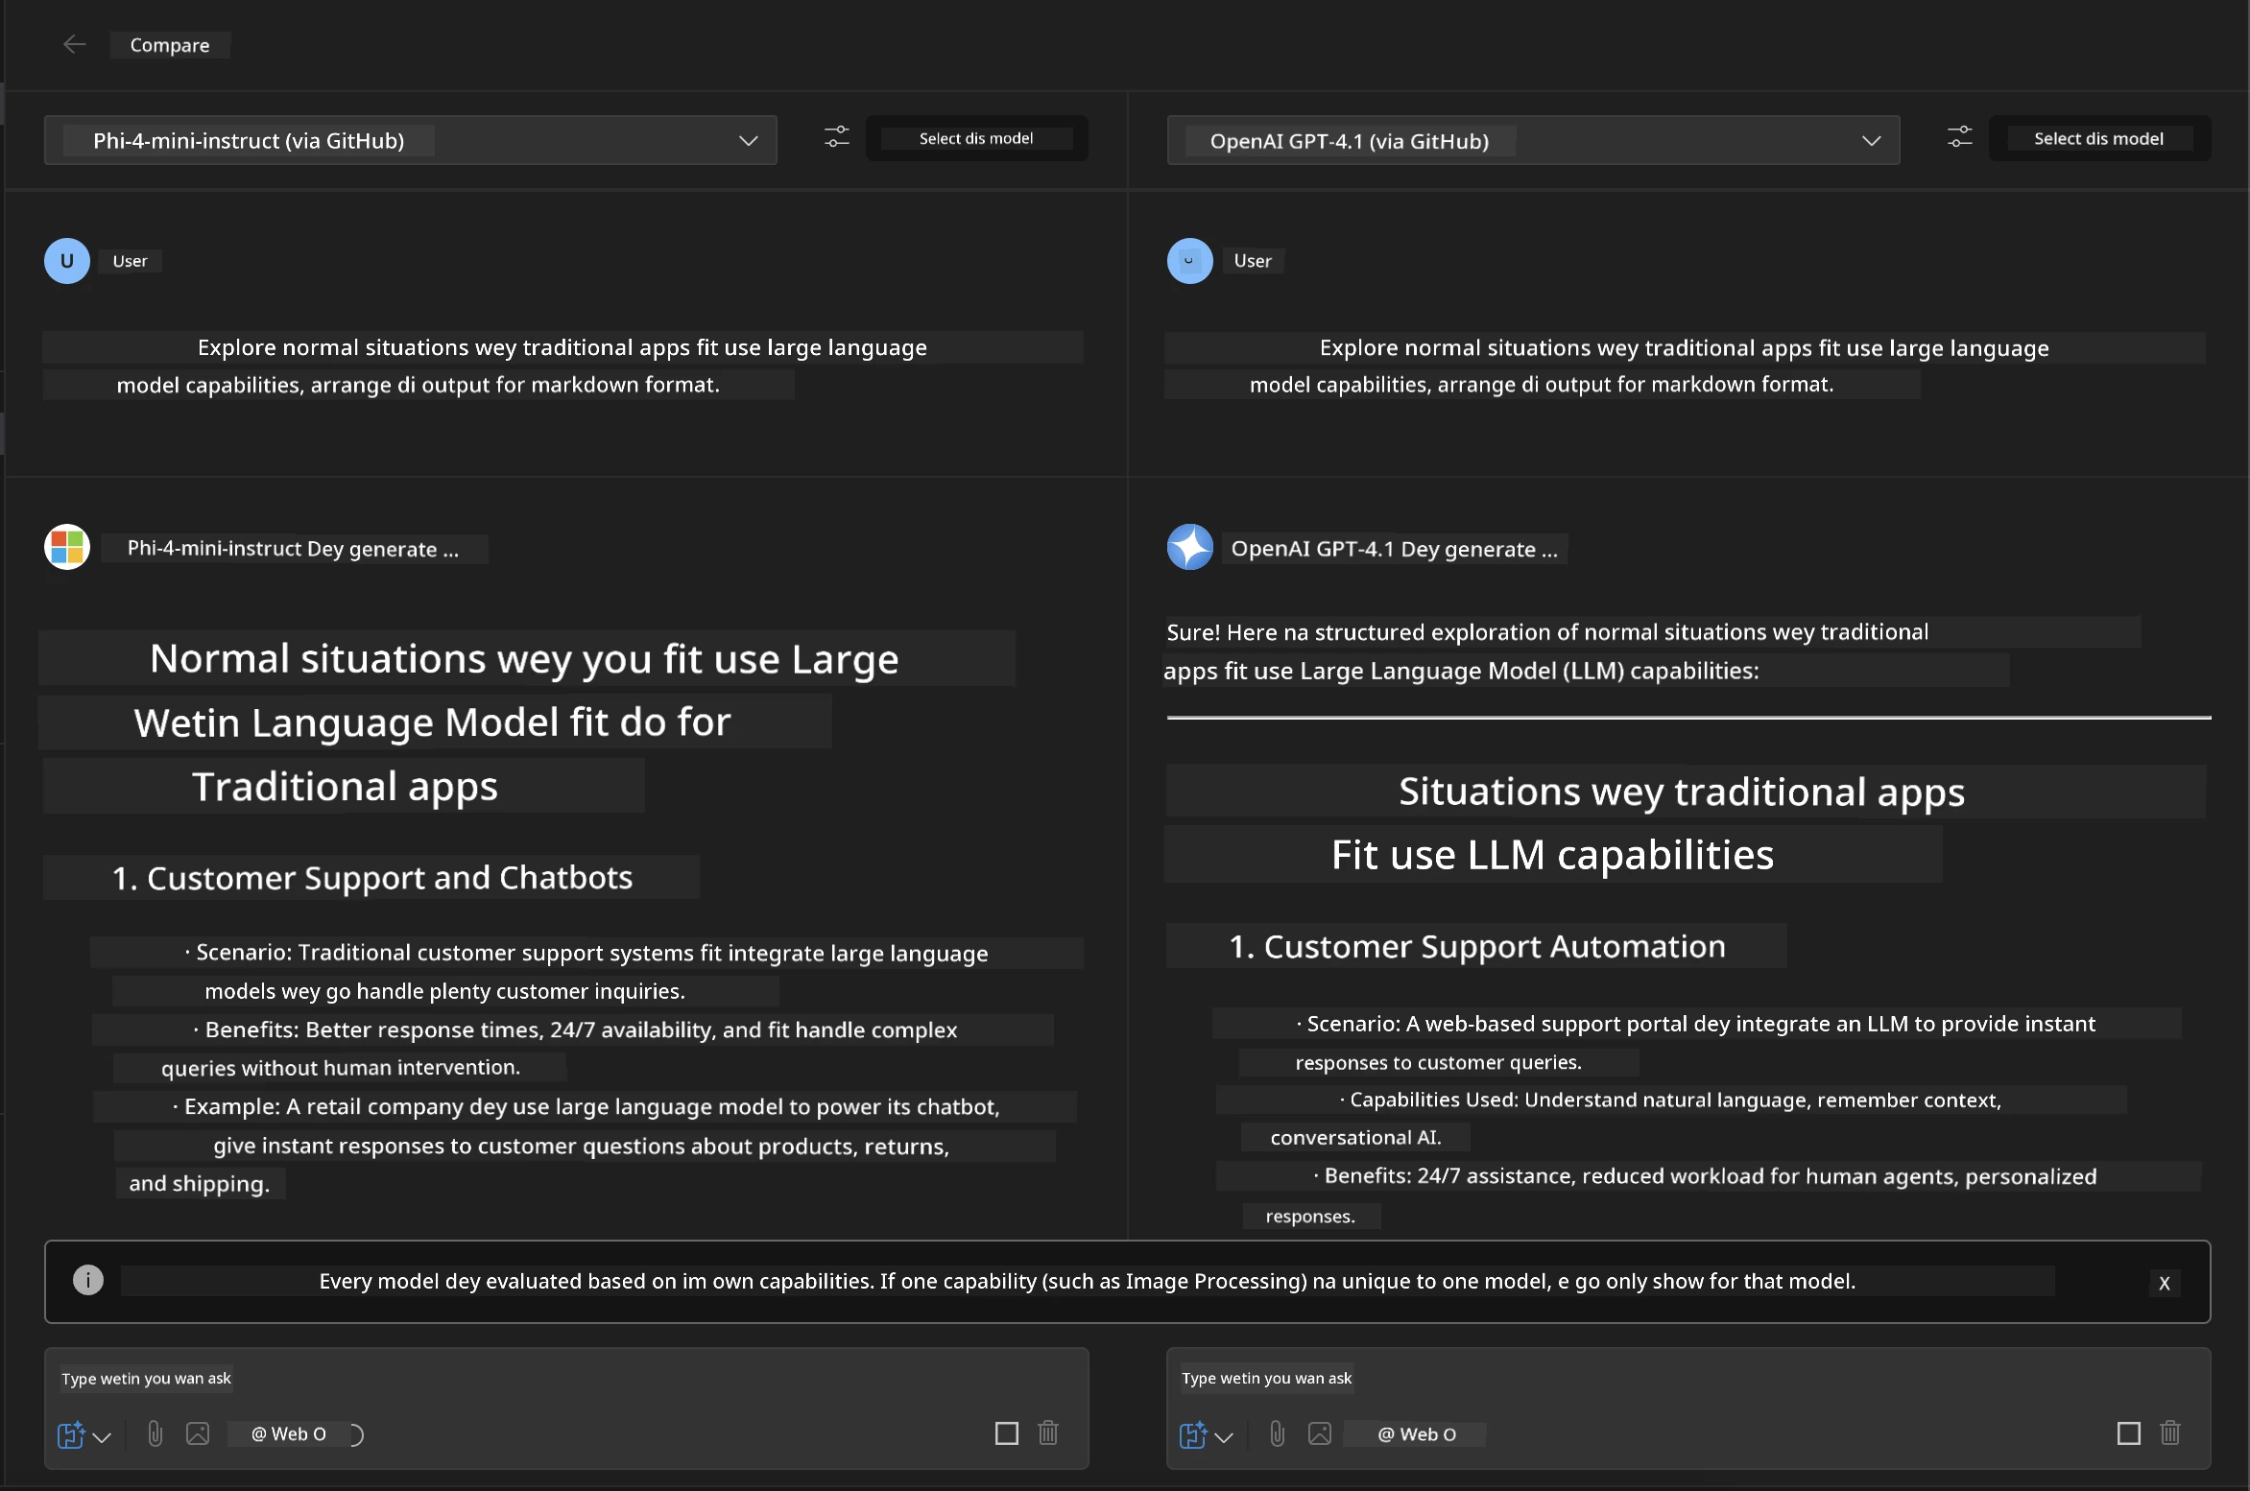Clear the left chat with the trash icon
2250x1491 pixels.
(1048, 1432)
